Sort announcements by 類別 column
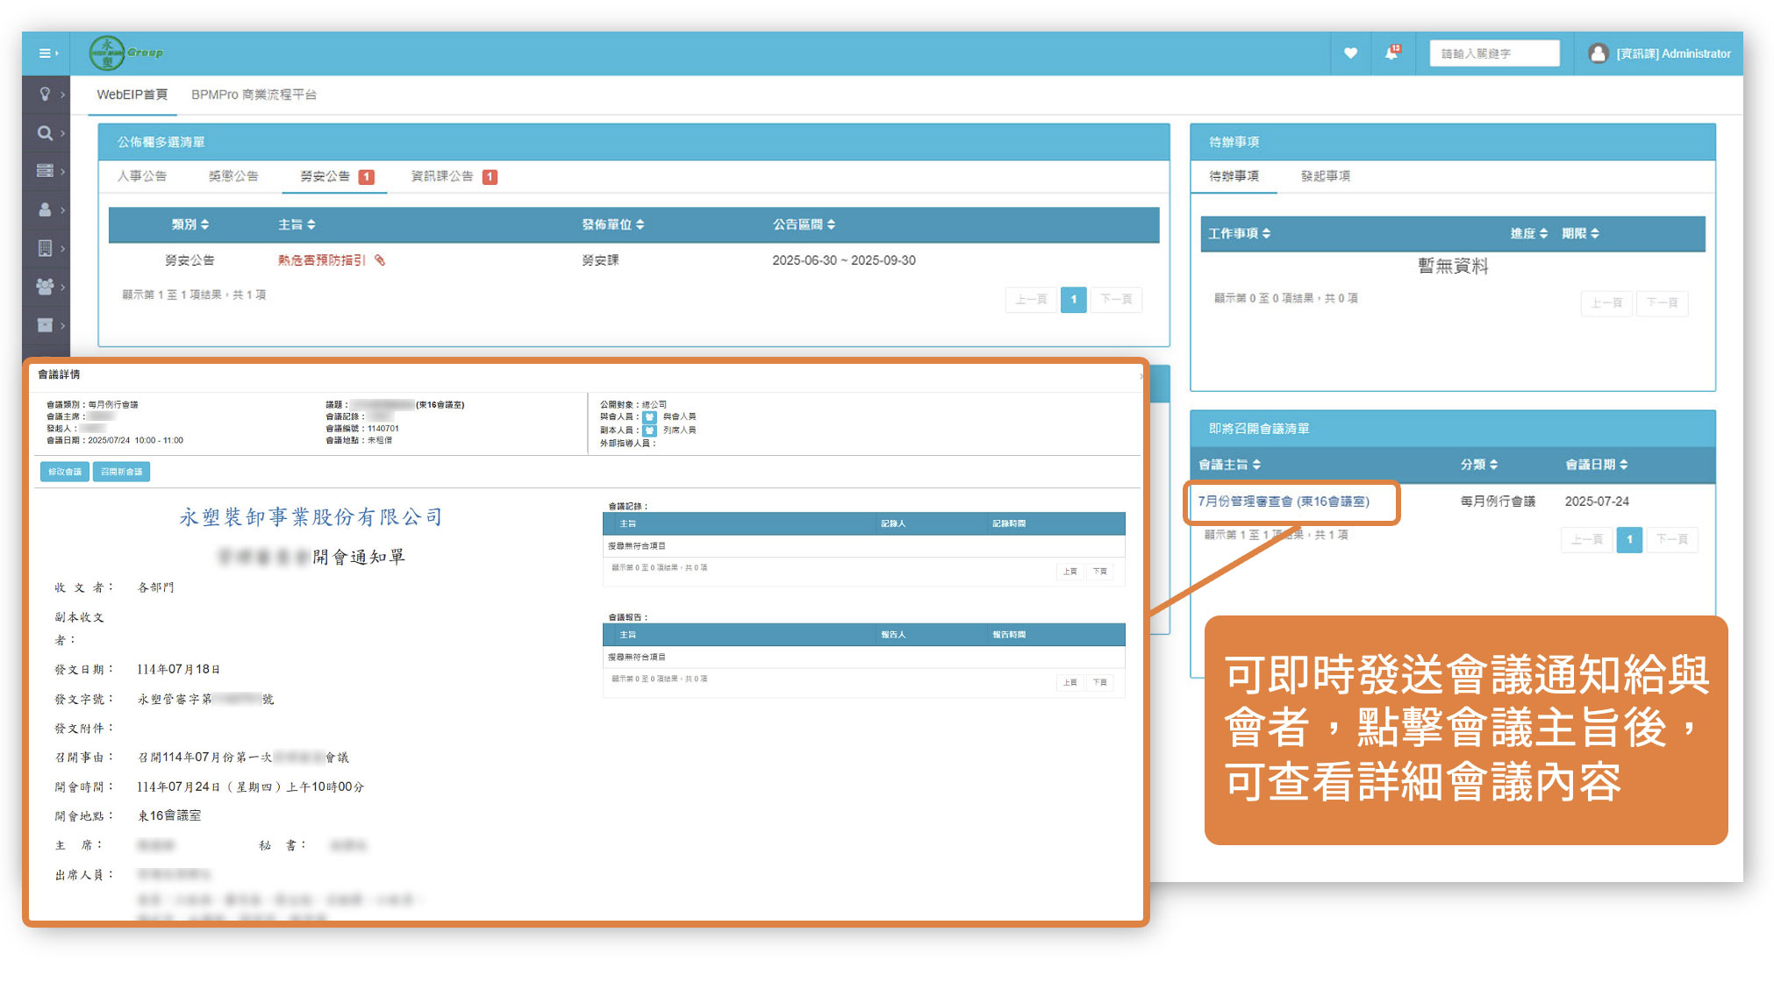Image resolution: width=1774 pixels, height=996 pixels. click(x=190, y=224)
